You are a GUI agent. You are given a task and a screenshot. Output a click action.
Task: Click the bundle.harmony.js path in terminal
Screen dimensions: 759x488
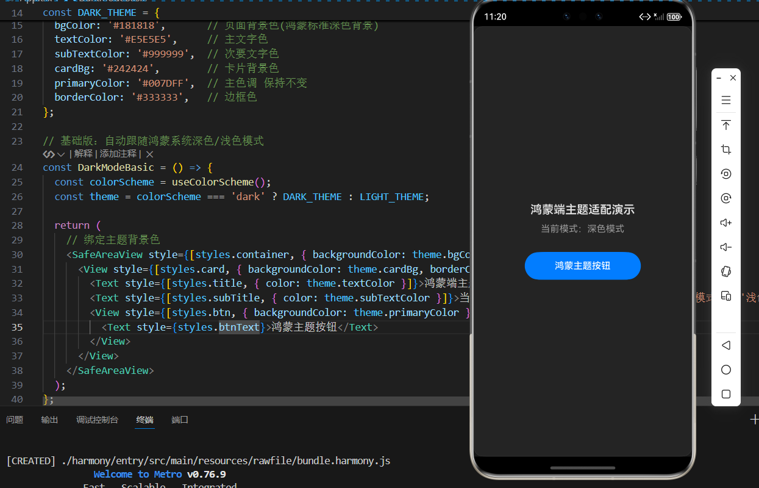(x=226, y=461)
